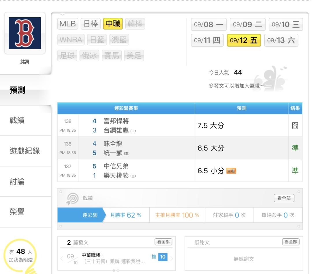This screenshot has width=312, height=274.
Task: Click 看全部 in the 篇發文 panel
Action: pos(163,242)
